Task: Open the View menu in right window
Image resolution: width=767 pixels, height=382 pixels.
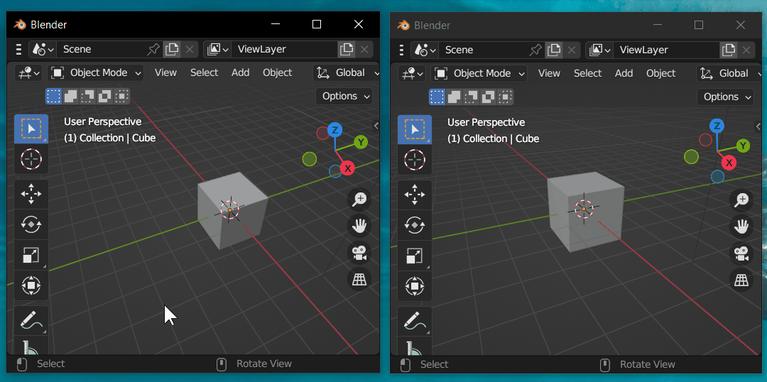Action: (549, 73)
